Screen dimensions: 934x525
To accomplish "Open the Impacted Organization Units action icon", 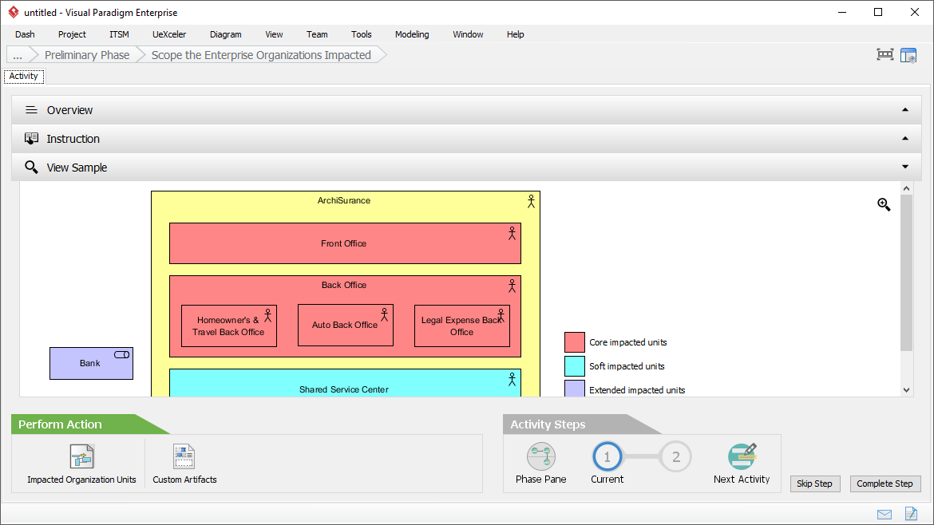I will pos(82,456).
